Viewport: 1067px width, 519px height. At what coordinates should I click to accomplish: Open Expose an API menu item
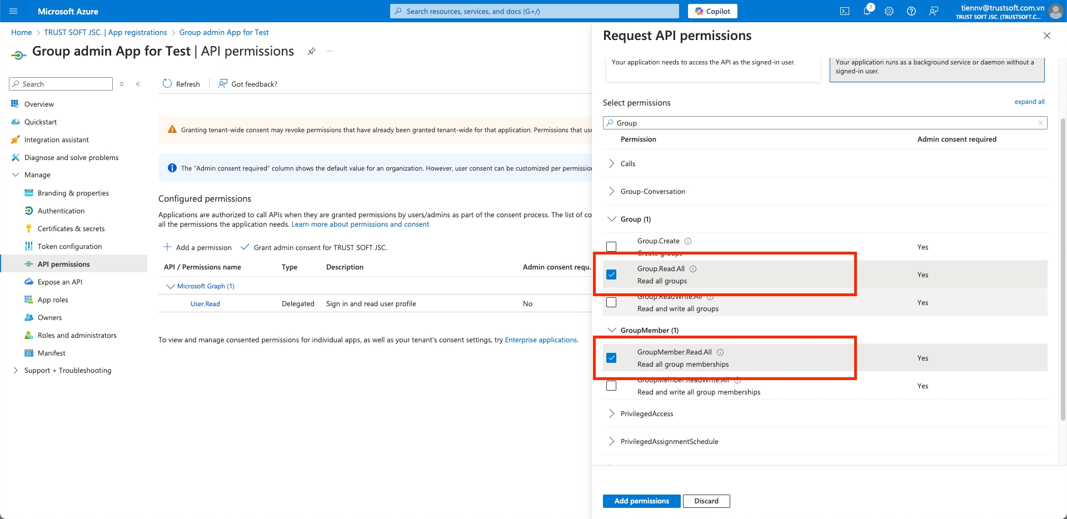(60, 282)
